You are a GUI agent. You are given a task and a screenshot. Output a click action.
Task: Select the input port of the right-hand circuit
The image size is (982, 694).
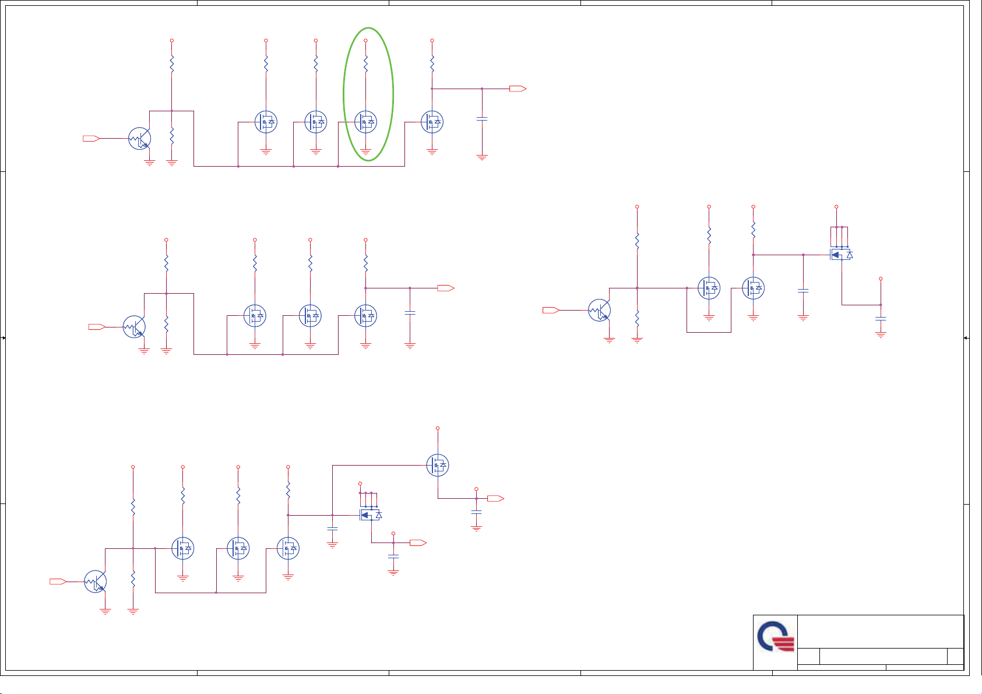click(x=551, y=310)
